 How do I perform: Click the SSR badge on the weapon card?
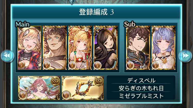[x=99, y=81]
